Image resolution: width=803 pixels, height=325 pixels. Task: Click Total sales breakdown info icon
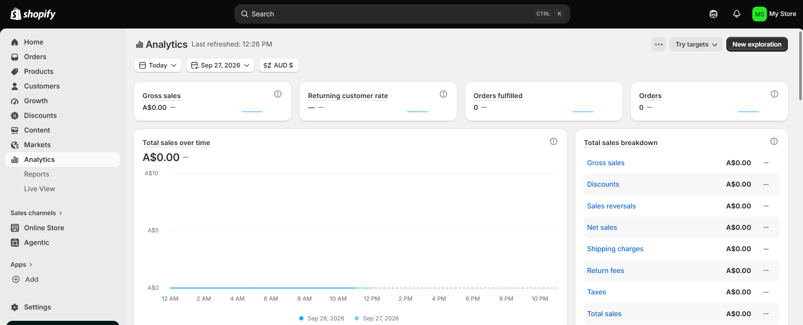click(774, 141)
